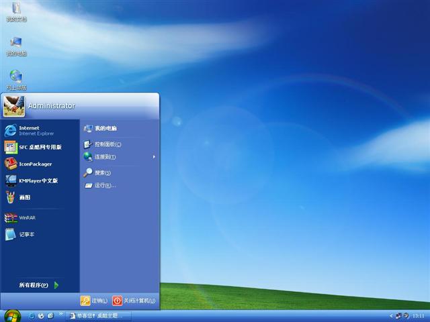Switch to 恭喜您！桌酷主题... taskbar window
Screen dimensions: 430x322
(98, 316)
